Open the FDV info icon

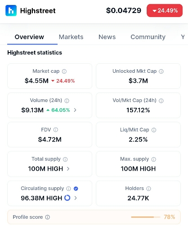click(x=56, y=130)
